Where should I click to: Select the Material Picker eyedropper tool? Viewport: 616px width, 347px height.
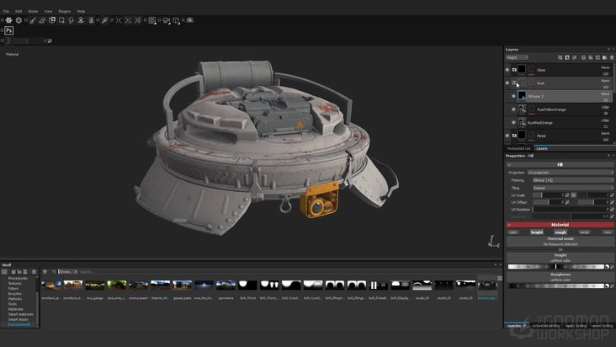(104, 20)
